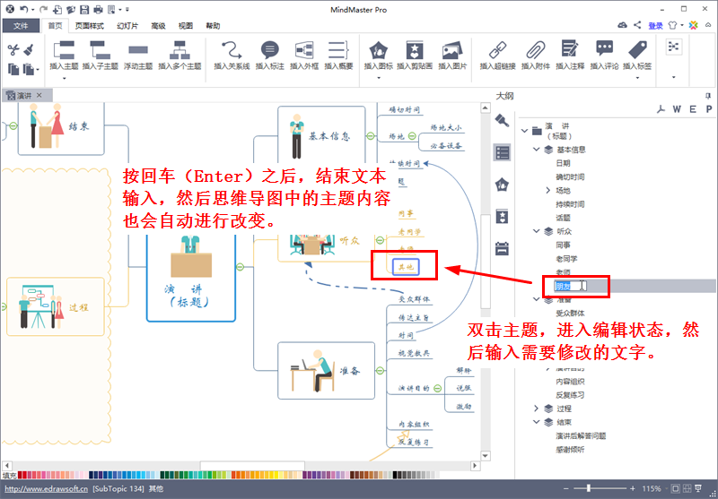This screenshot has width=718, height=499.
Task: Expand the 过程 outline tree node
Action: tap(536, 409)
